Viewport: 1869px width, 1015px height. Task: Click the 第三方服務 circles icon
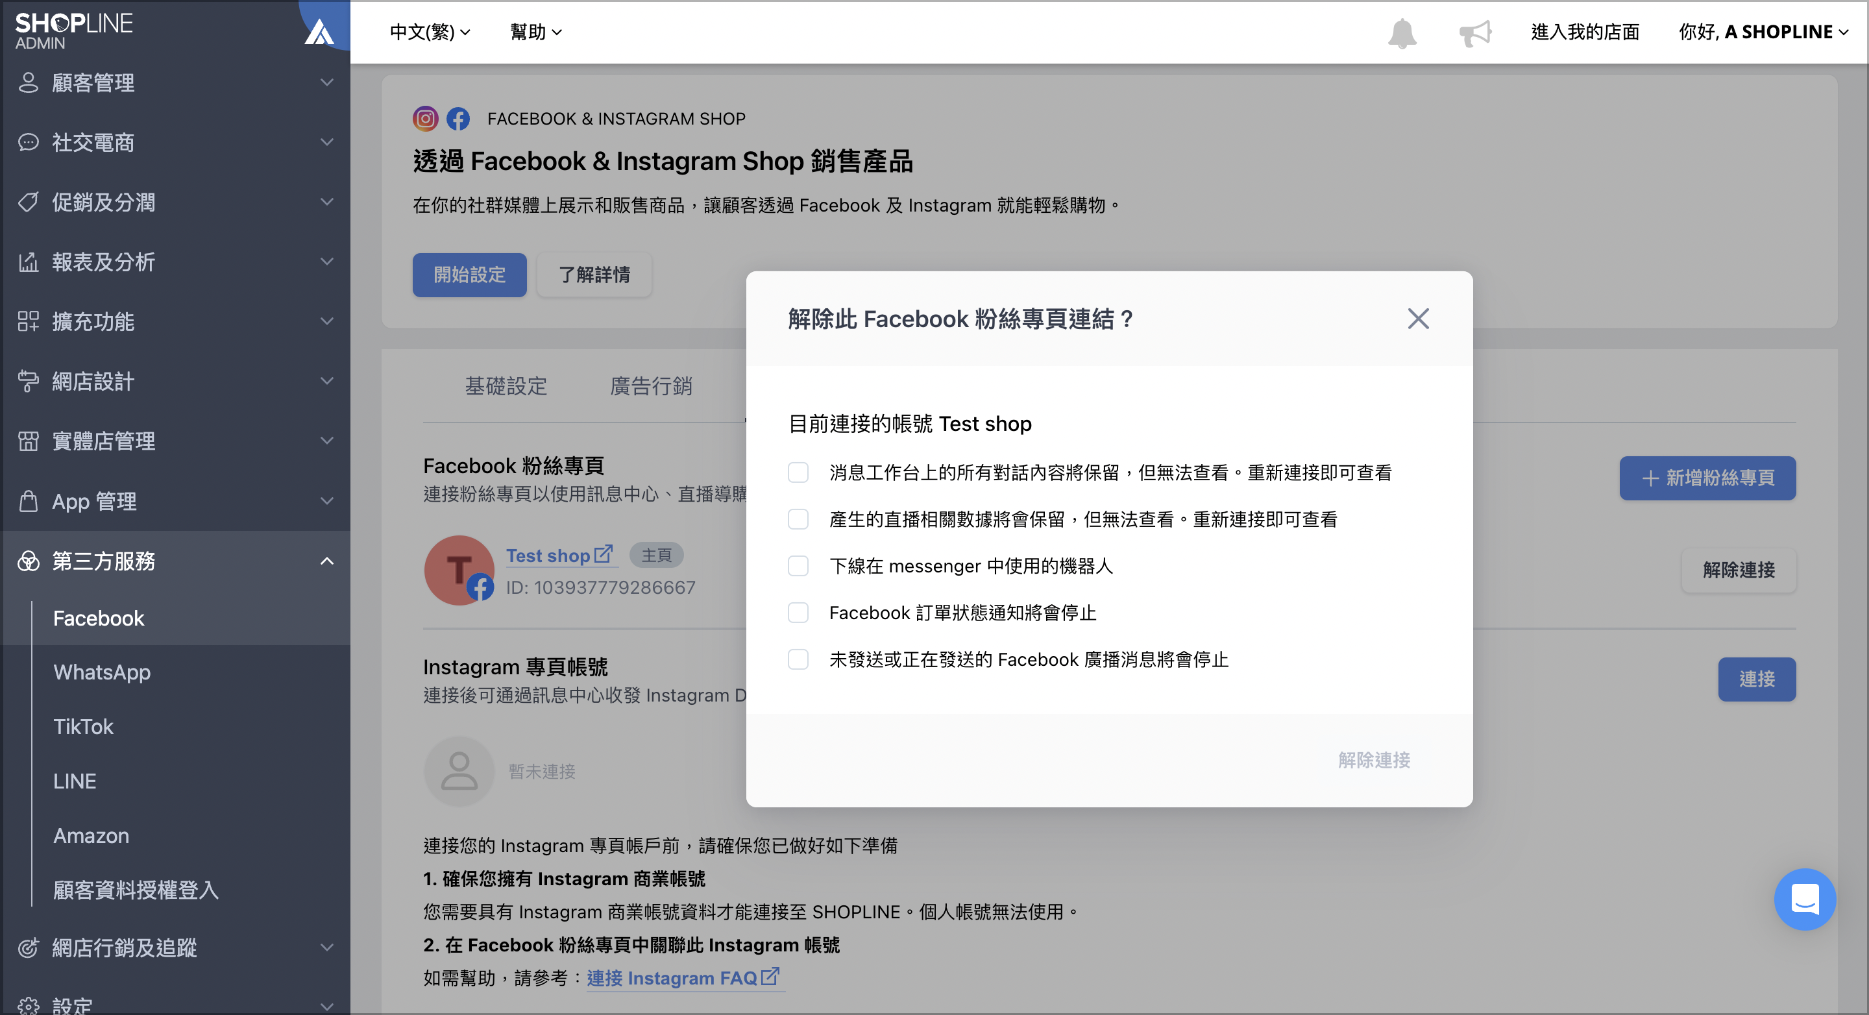point(29,561)
